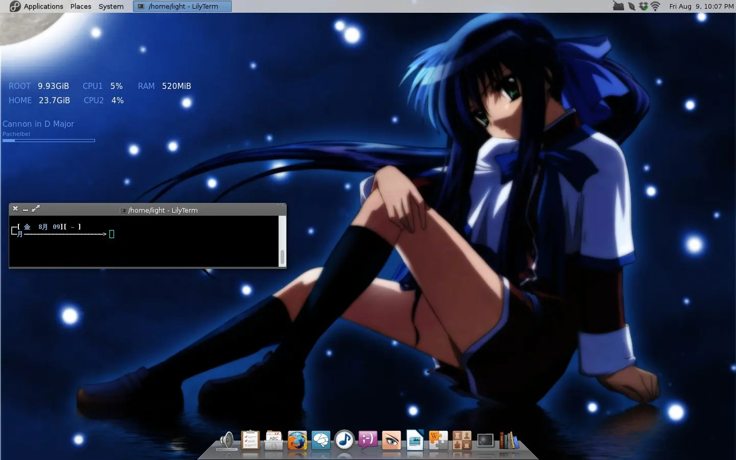
Task: Click the panel clock showing Fri Aug 9
Action: pyautogui.click(x=701, y=6)
